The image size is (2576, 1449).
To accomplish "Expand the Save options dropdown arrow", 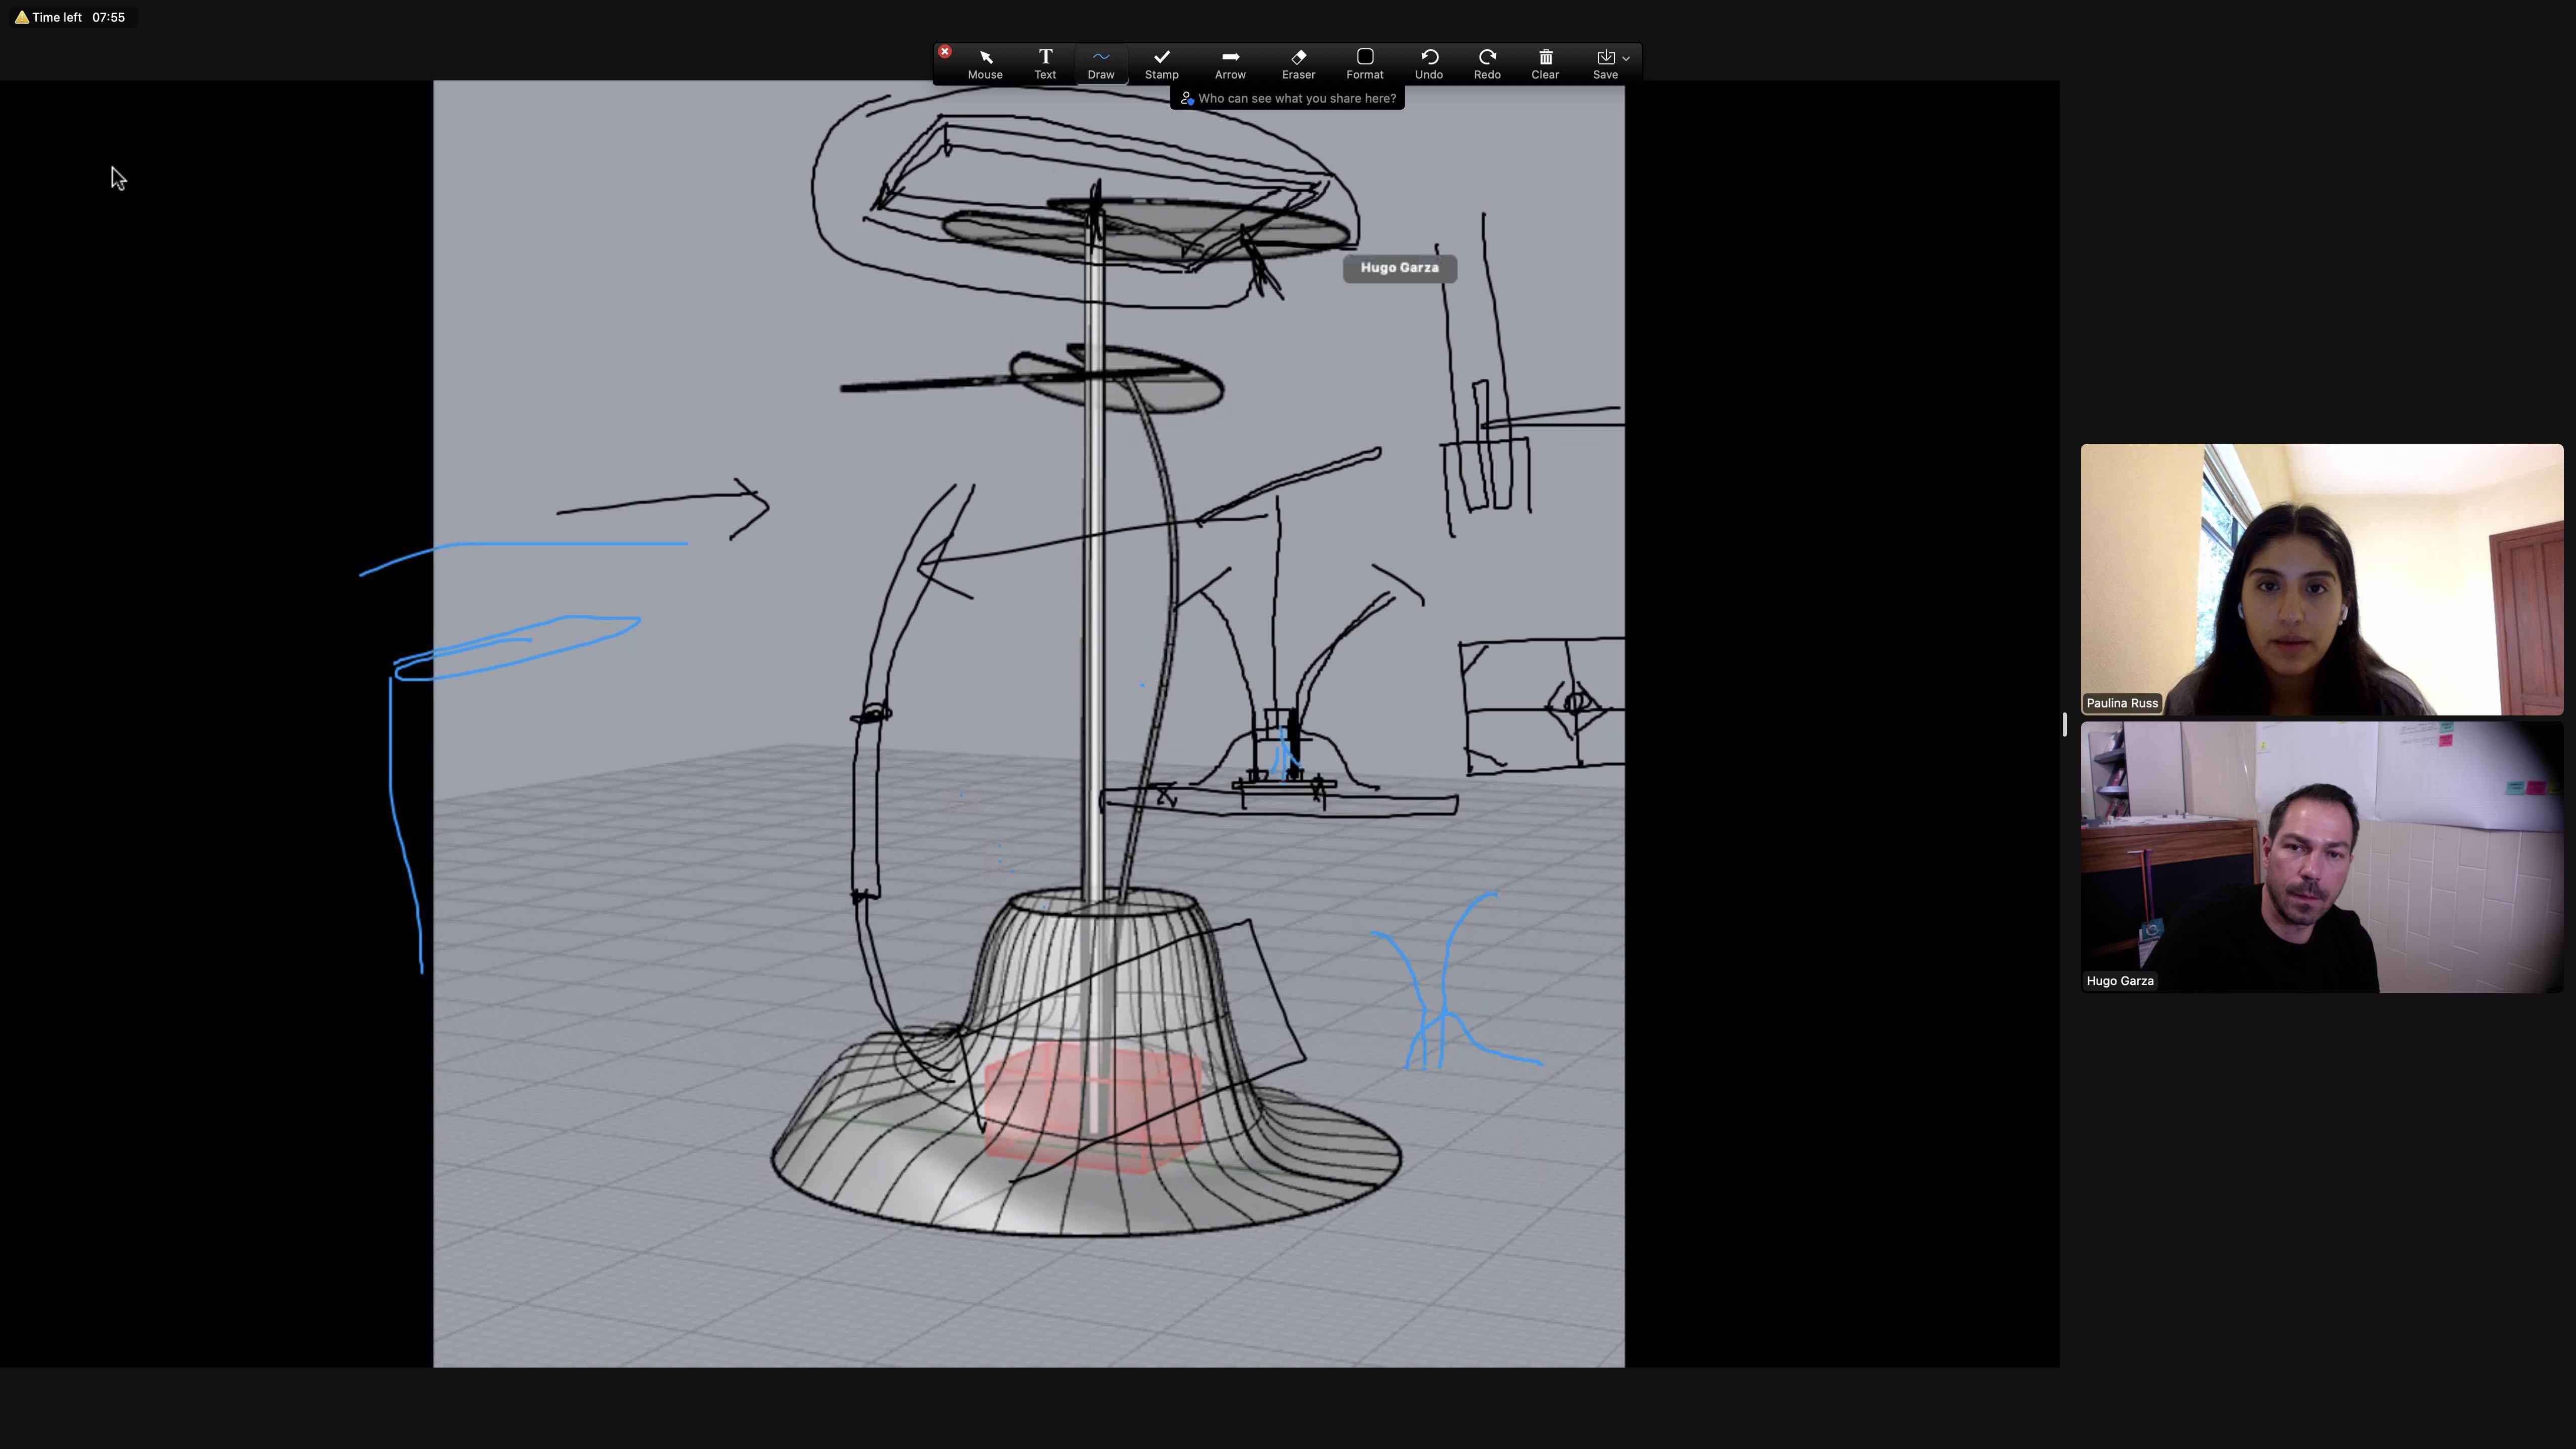I will pos(1626,58).
